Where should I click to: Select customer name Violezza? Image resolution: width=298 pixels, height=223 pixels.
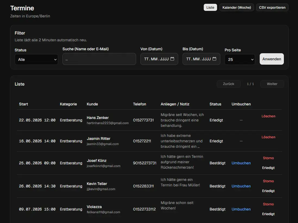94,207
